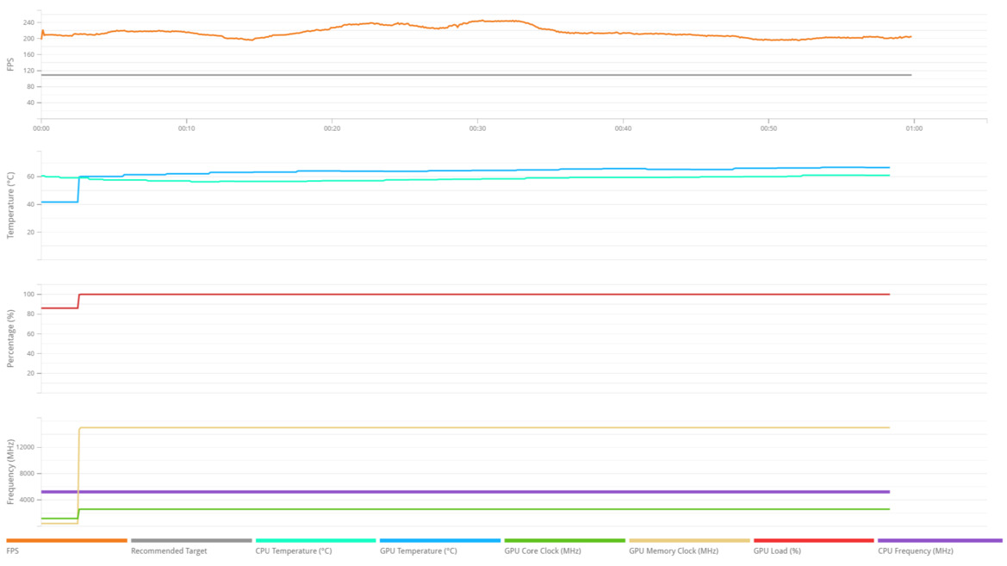Toggle GPU Core Clock (MHz) legend text
1007x566 pixels.
pyautogui.click(x=543, y=551)
